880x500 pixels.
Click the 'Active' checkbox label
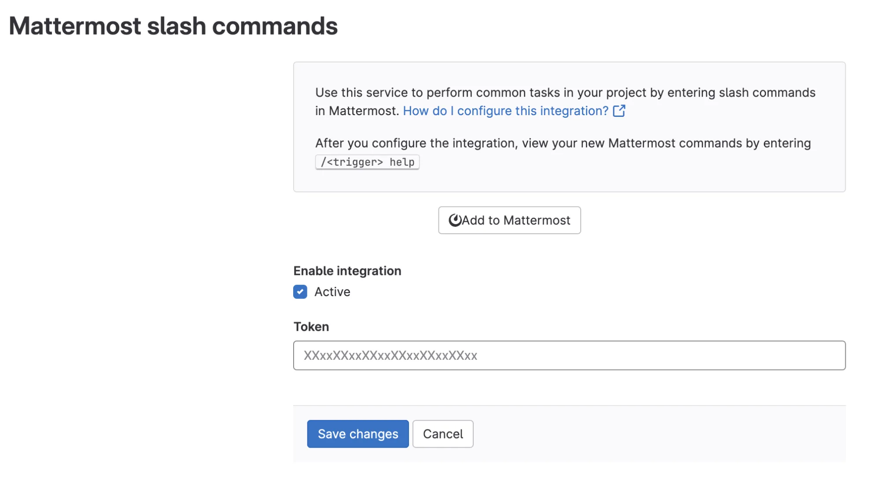[332, 292]
